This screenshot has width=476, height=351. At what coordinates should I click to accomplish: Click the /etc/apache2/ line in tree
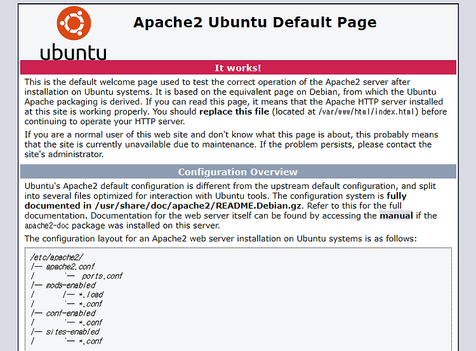tap(56, 257)
